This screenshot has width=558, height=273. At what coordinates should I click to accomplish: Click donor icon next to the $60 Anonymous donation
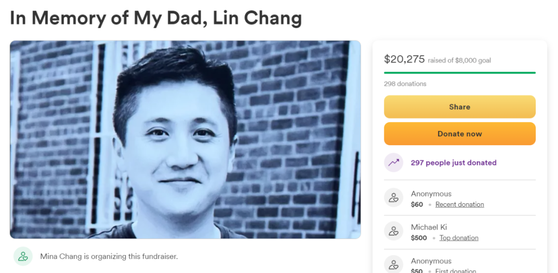(x=394, y=198)
